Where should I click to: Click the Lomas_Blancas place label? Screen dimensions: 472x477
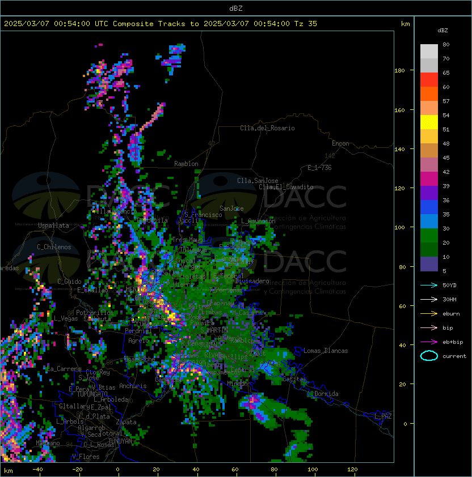(326, 351)
